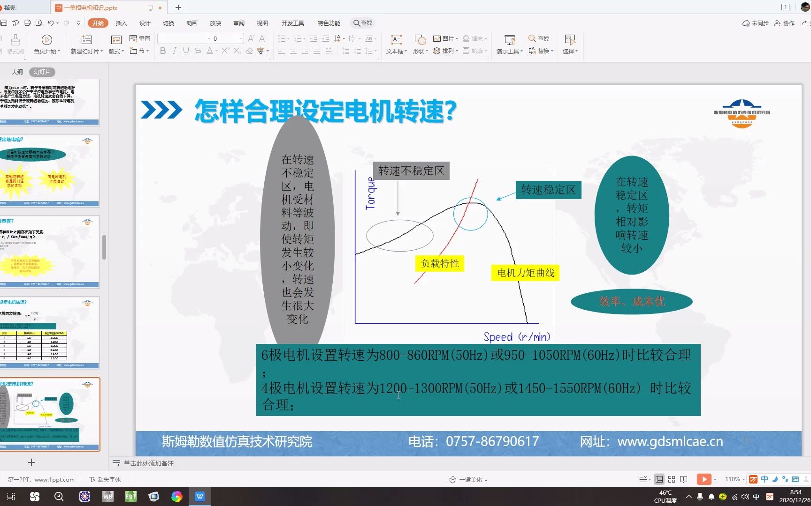Toggle underline formatting
This screenshot has width=811, height=506.
coord(186,51)
